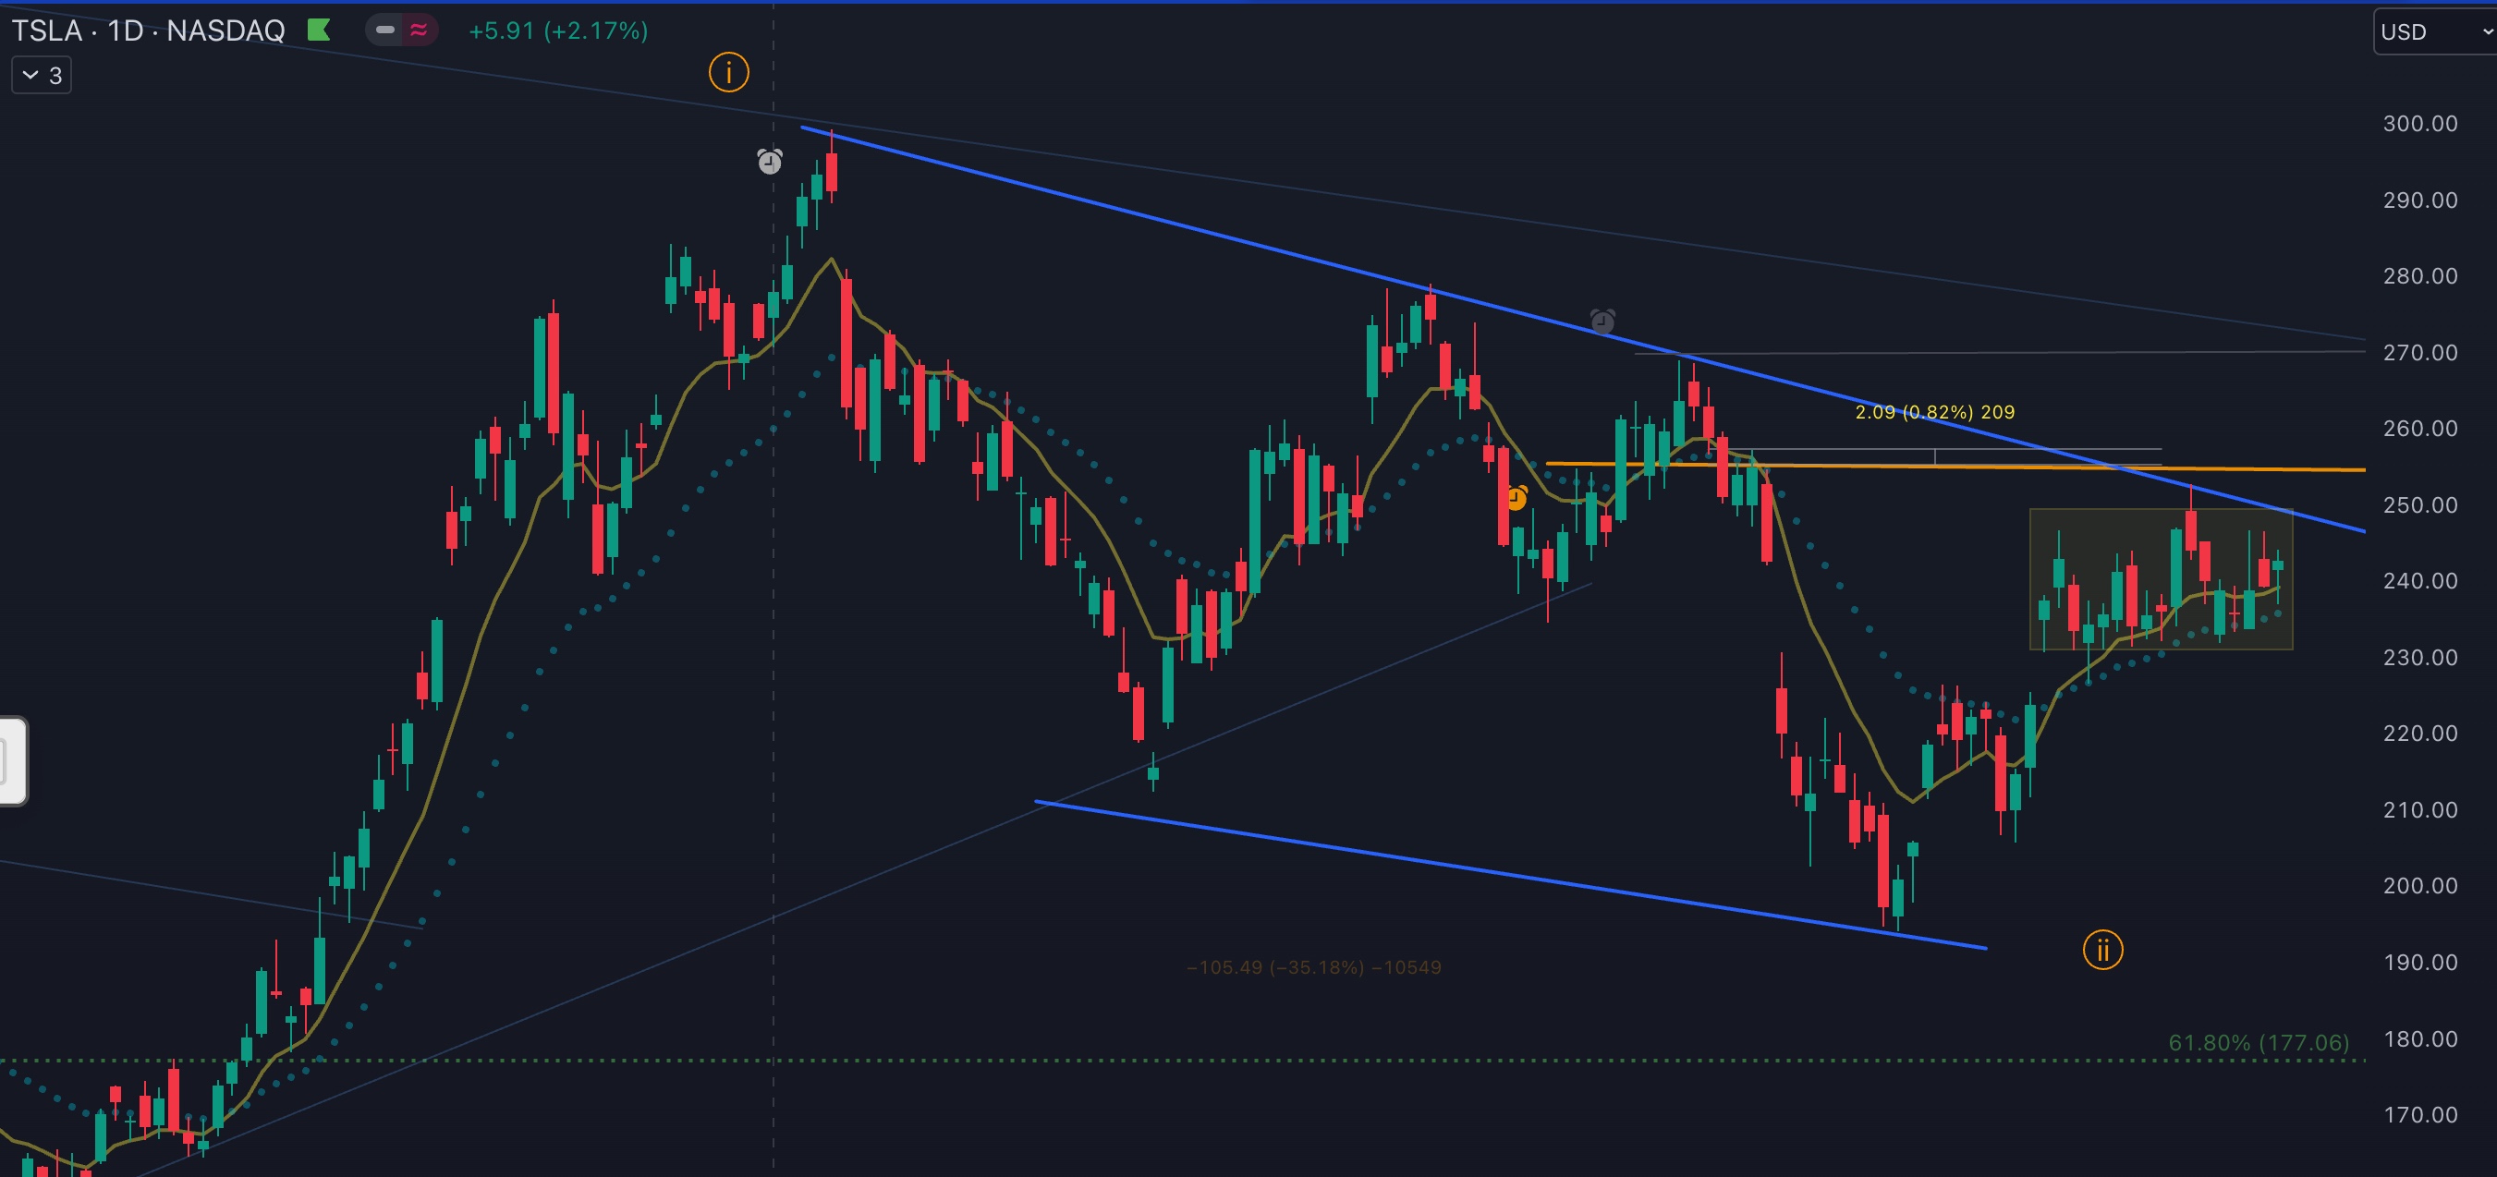Image resolution: width=2497 pixels, height=1177 pixels.
Task: Click the gray alarm clock near 295 peak
Action: (x=770, y=161)
